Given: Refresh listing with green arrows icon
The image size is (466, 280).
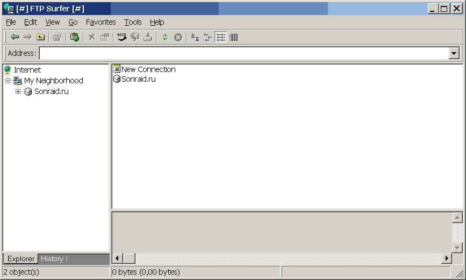Looking at the screenshot, I should point(165,37).
